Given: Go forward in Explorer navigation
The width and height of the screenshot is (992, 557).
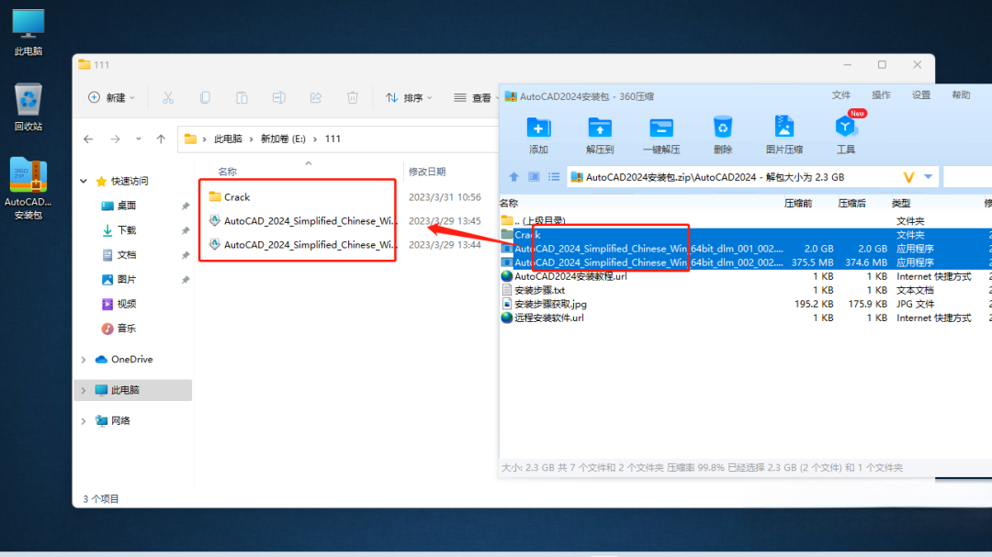Looking at the screenshot, I should [115, 139].
